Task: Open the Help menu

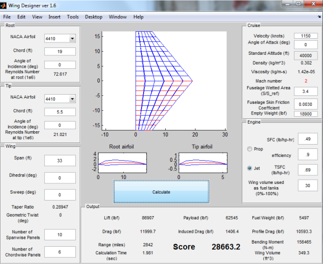Action: pyautogui.click(x=138, y=17)
